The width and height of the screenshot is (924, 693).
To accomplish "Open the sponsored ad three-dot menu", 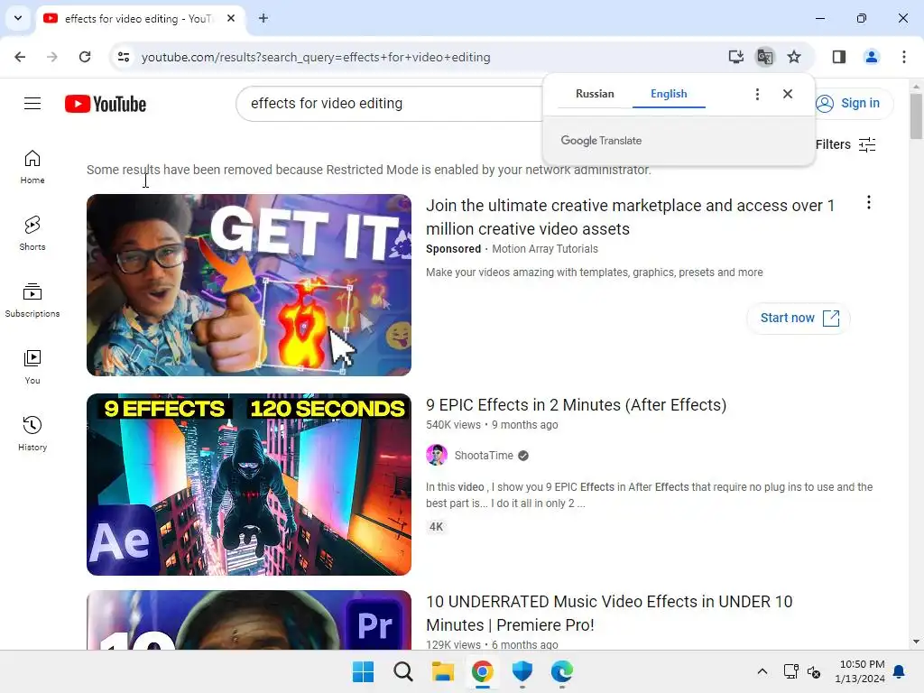I will (869, 203).
